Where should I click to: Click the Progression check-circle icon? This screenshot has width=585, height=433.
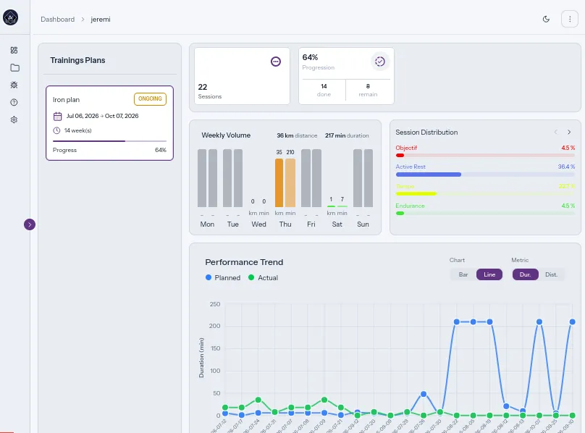(x=380, y=62)
